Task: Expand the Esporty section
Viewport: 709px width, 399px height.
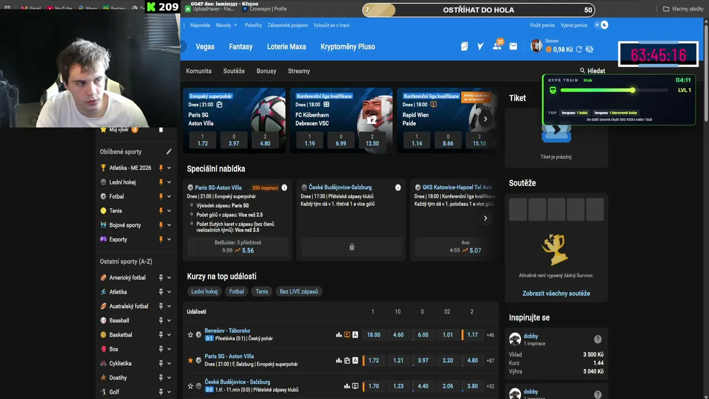Action: (x=169, y=240)
